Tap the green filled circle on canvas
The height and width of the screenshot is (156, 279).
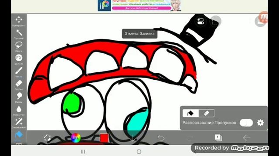72,104
